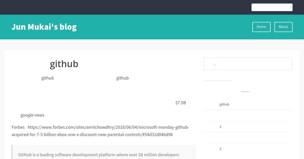304x159 pixels.
Task: Open the Jun Mukai's blog title link
Action: (44, 27)
